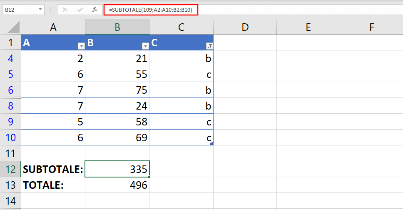Viewport: 403px width, 210px height.
Task: Select row 11 header
Action: pyautogui.click(x=10, y=153)
